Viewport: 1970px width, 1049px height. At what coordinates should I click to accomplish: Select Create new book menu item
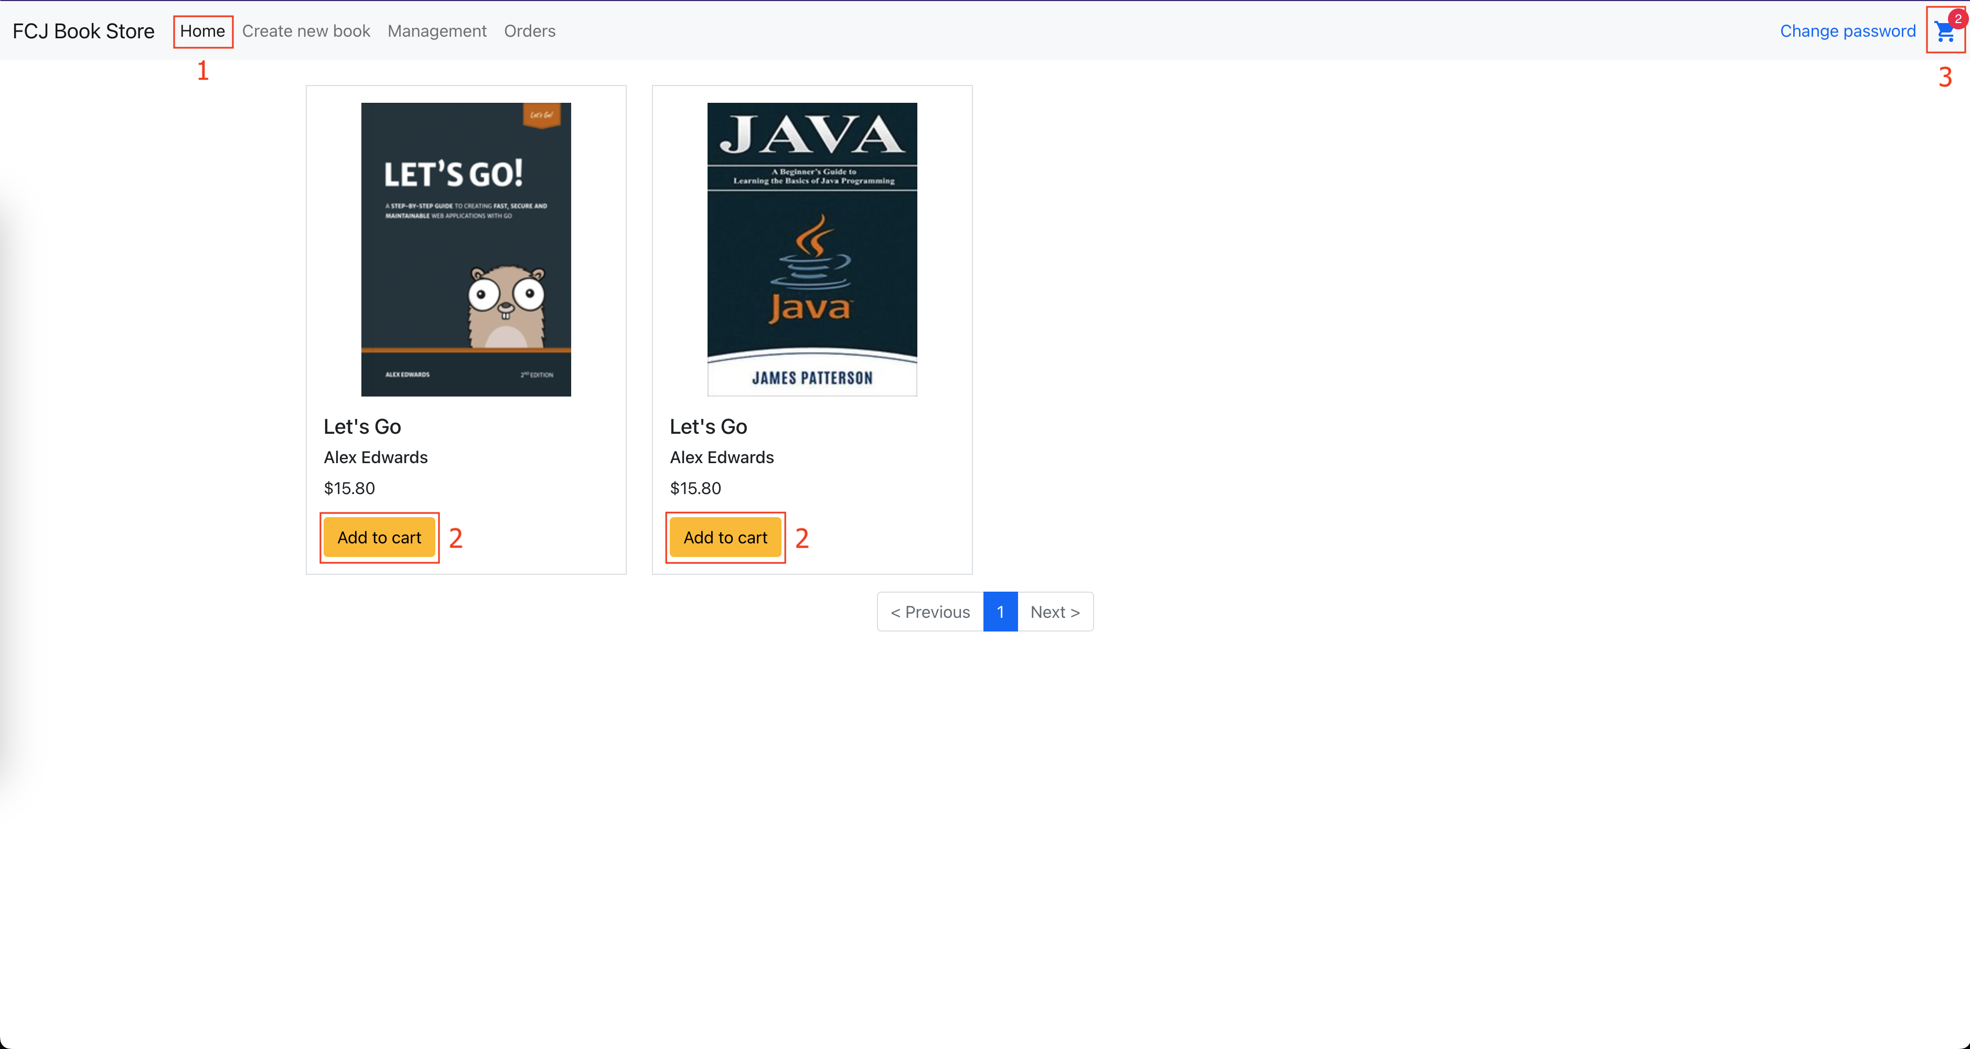[307, 30]
